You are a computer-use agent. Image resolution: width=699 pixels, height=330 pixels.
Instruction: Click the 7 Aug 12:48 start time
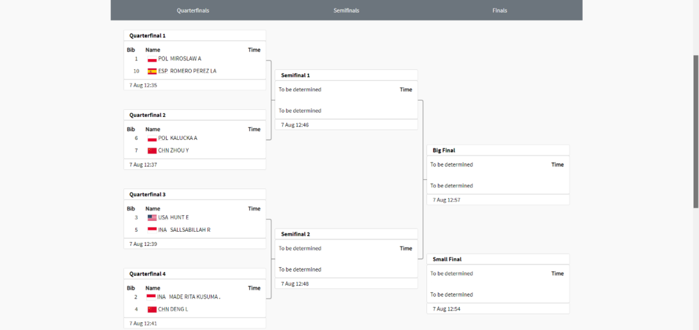point(294,284)
